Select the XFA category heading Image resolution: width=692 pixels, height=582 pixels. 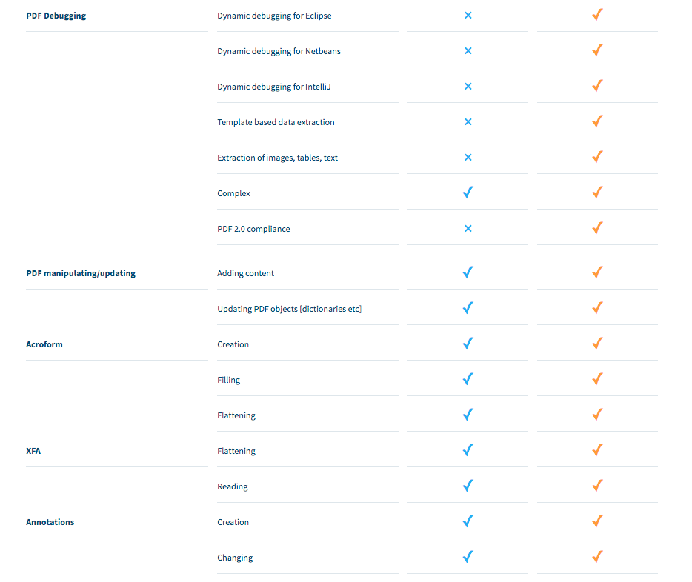pos(33,451)
